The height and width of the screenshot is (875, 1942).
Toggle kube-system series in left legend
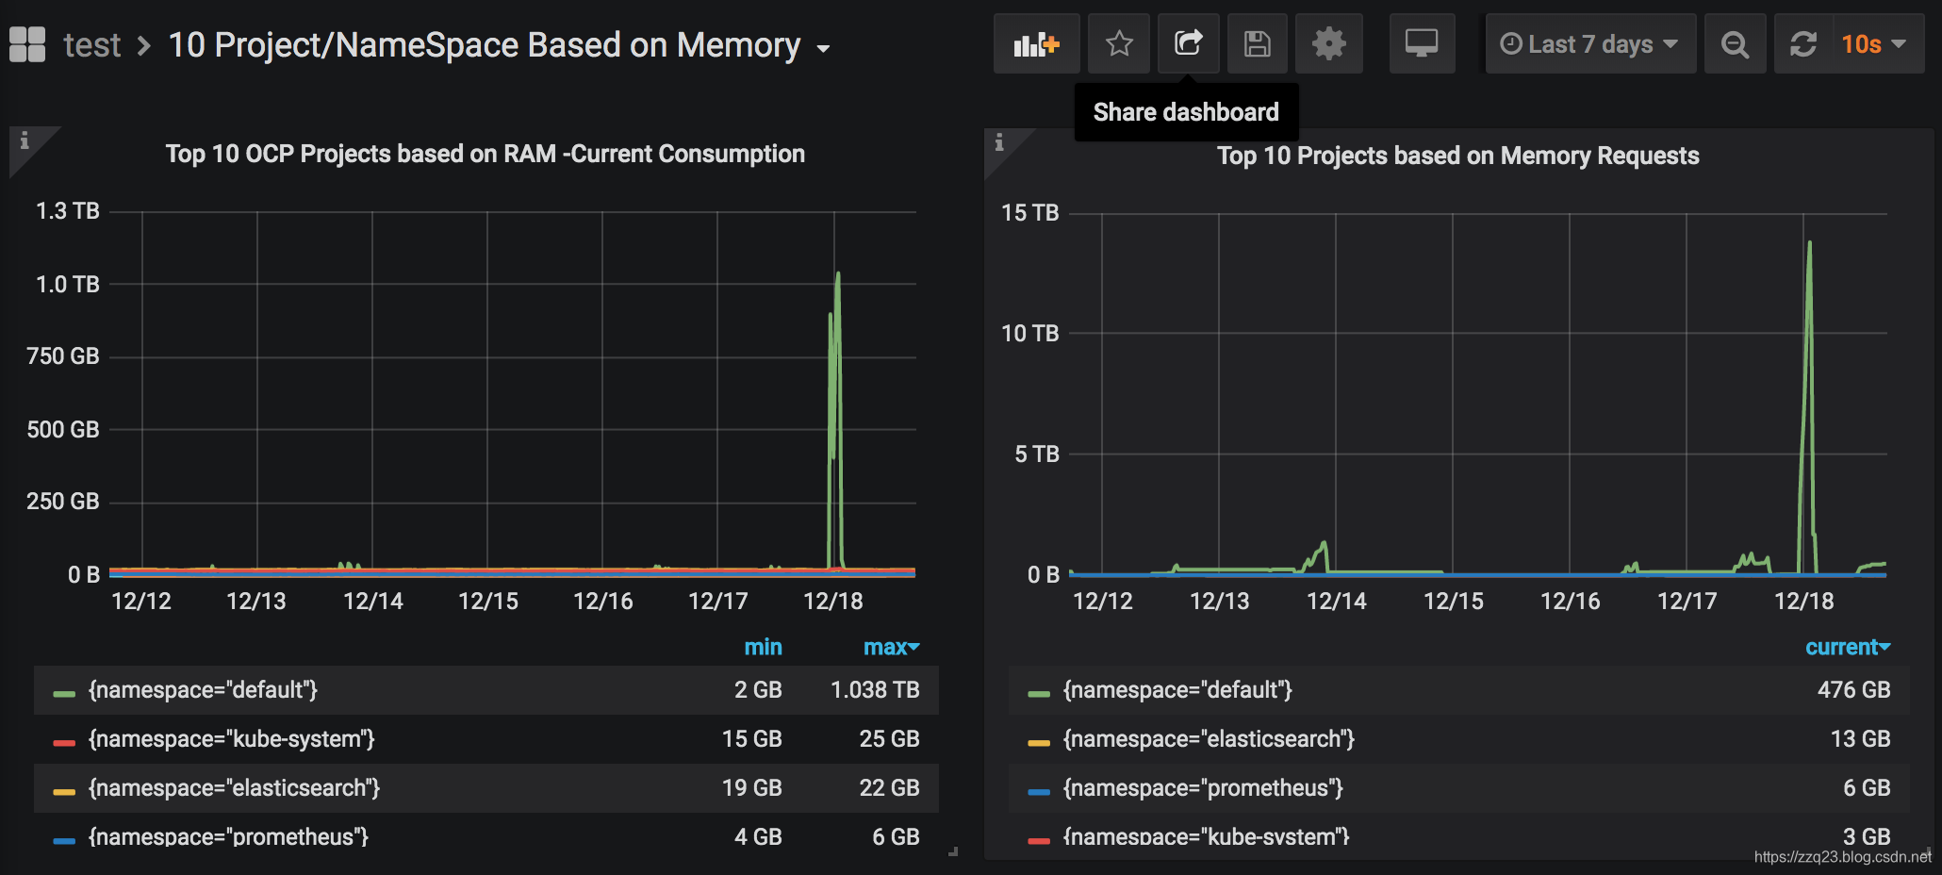(231, 739)
